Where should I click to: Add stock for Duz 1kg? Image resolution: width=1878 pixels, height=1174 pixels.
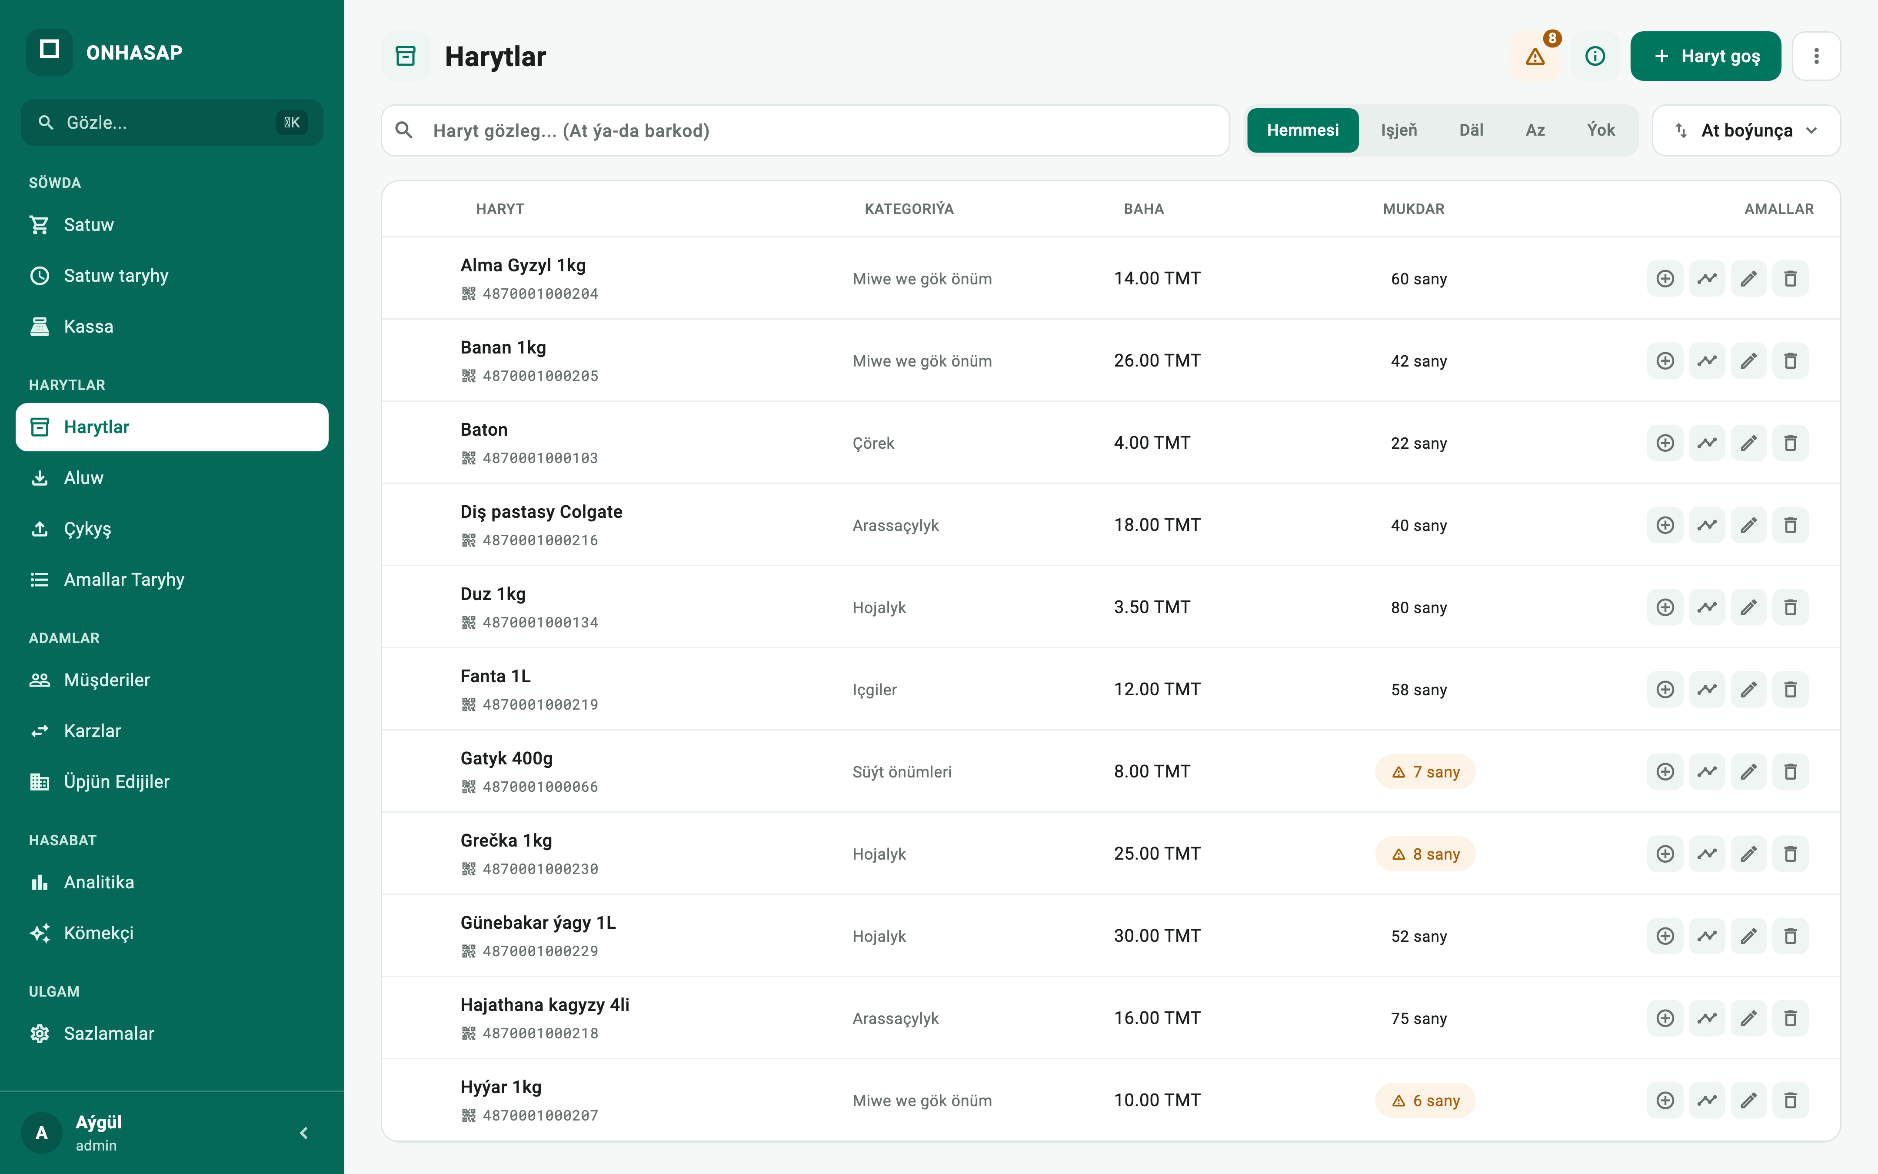point(1665,607)
